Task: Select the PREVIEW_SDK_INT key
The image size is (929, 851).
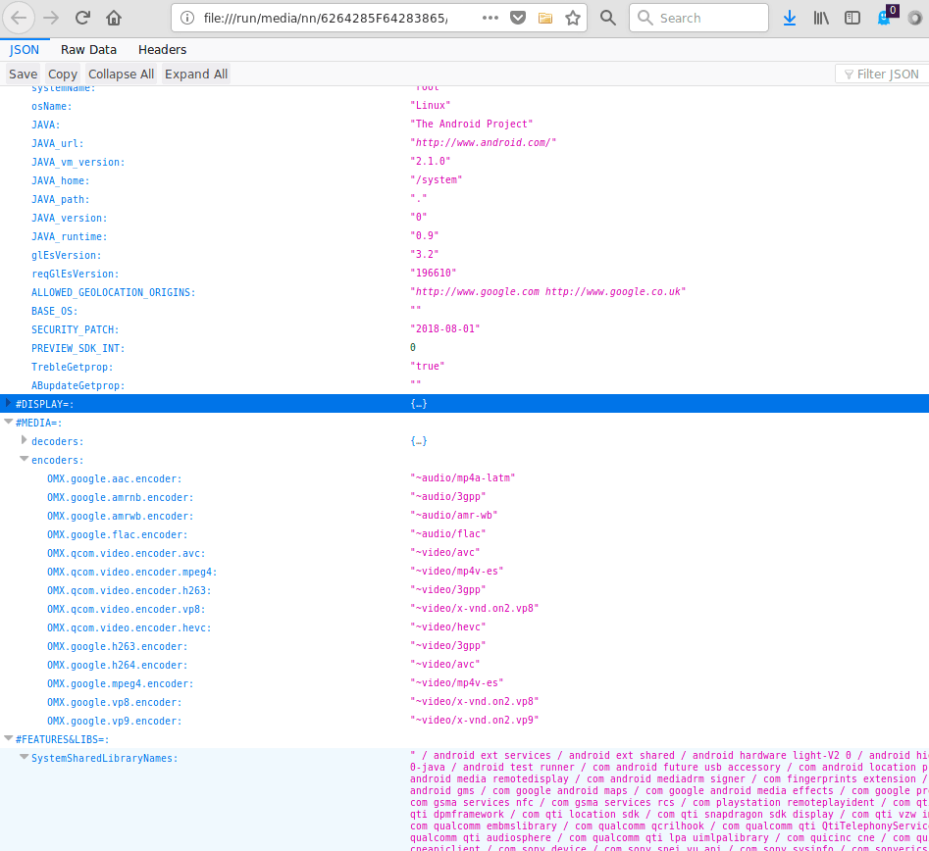Action: (78, 348)
